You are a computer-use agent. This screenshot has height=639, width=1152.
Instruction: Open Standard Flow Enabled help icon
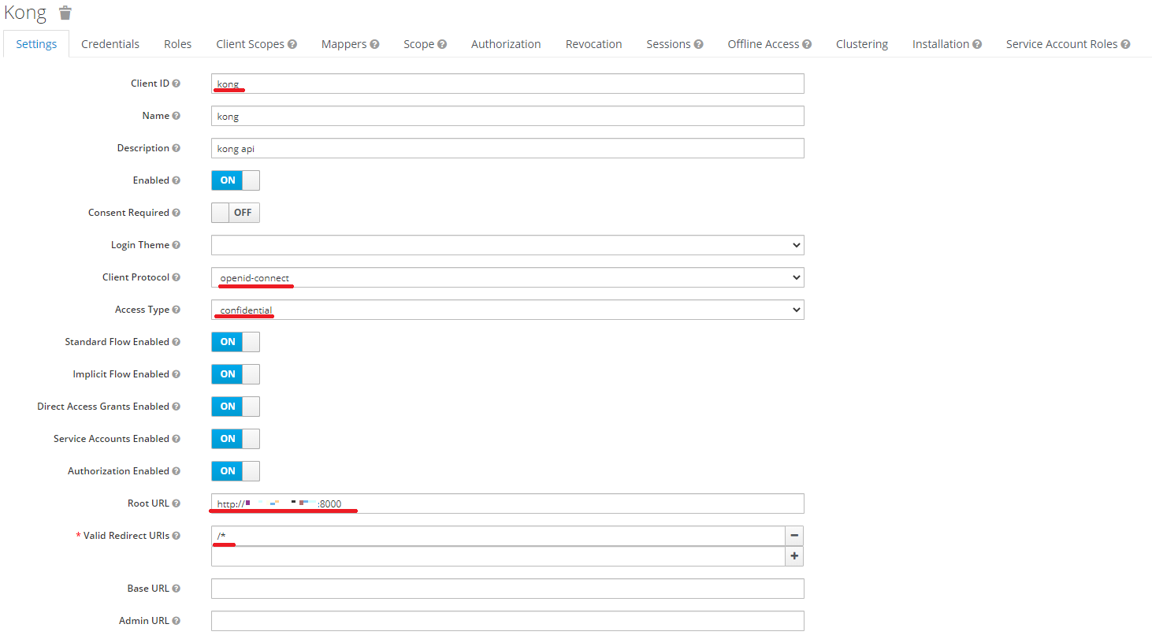click(x=177, y=342)
